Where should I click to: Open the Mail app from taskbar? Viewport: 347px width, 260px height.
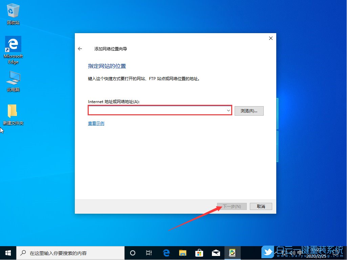pos(216,253)
